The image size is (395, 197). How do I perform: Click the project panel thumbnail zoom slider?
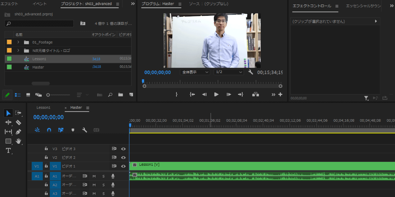point(59,95)
